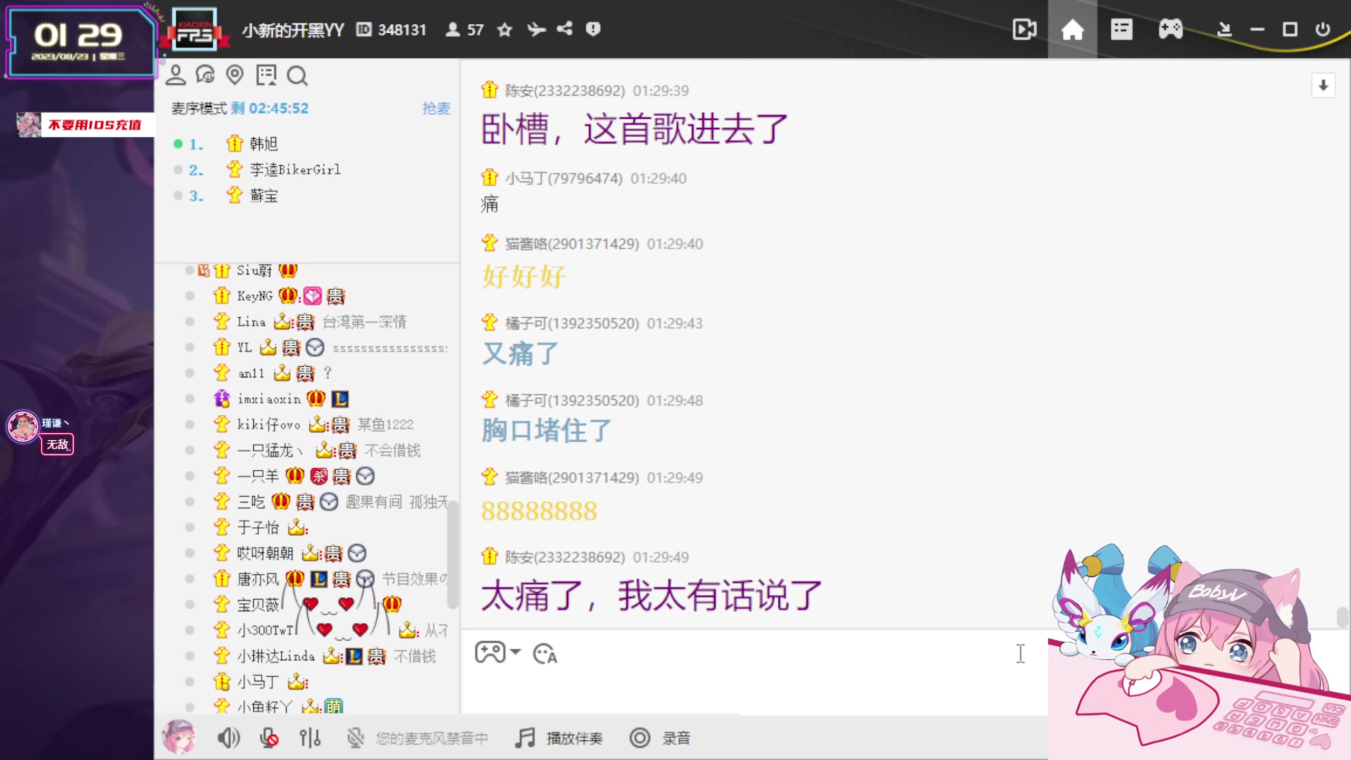Open the member list panel
This screenshot has width=1351, height=760.
(176, 75)
